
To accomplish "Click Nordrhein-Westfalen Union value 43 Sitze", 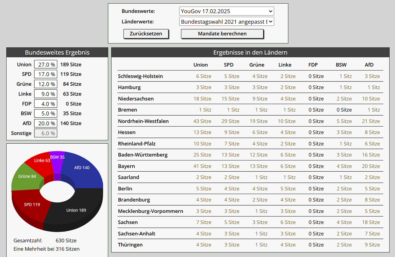I will pyautogui.click(x=202, y=121).
